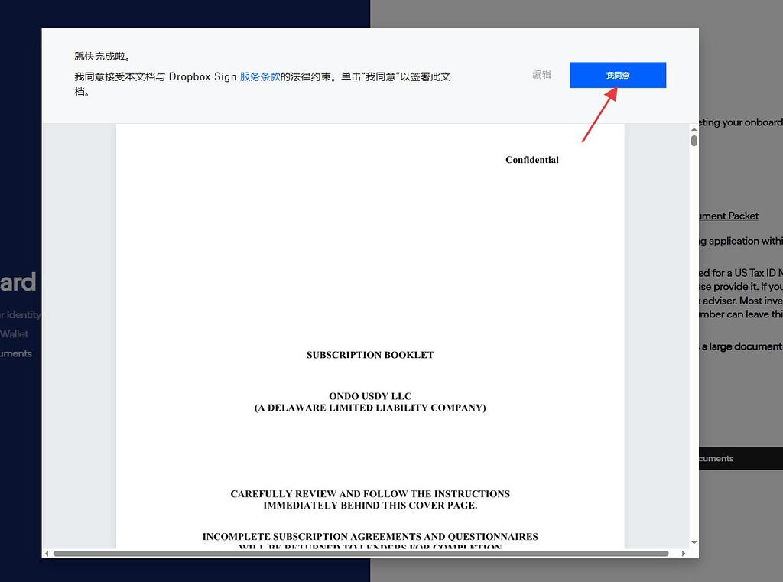Click the horizontal scrollbar thumb
Screen dimensions: 783x582
[x=359, y=553]
